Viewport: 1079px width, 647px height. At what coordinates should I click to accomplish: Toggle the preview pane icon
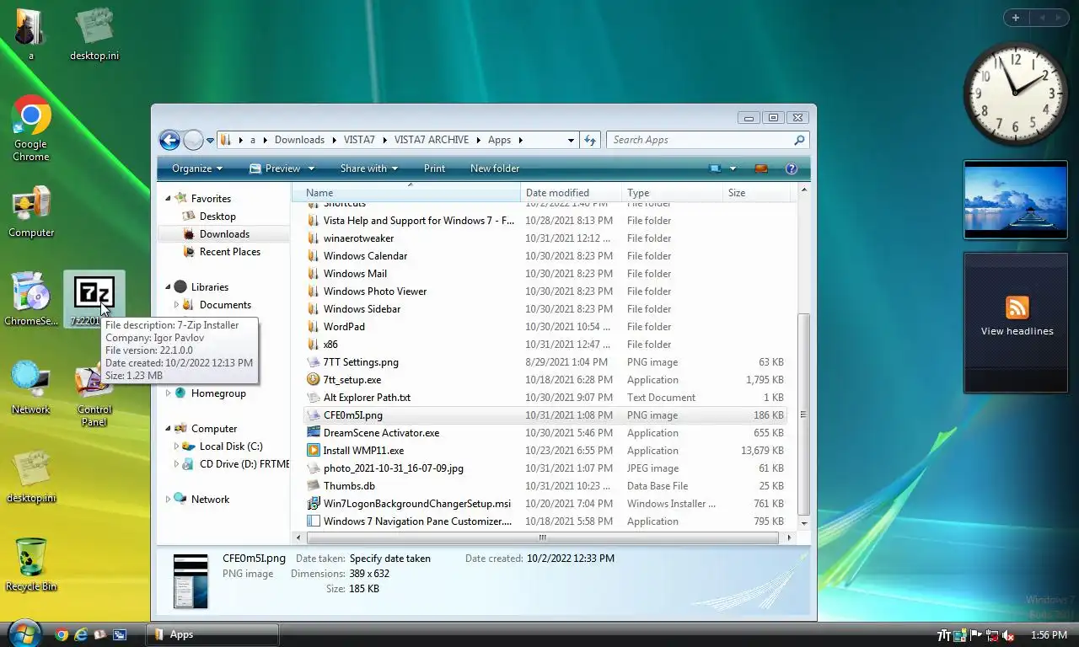[x=761, y=168]
